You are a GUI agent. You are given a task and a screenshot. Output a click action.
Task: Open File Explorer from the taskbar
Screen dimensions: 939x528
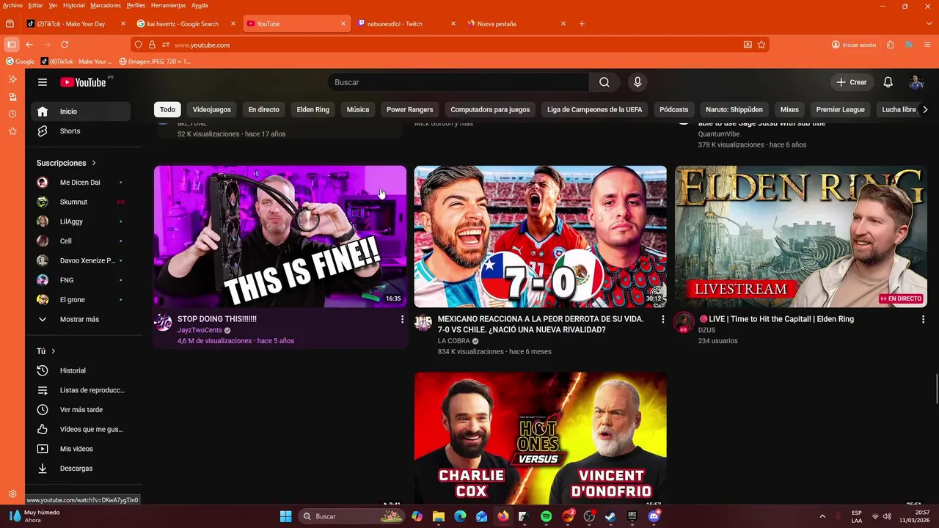click(438, 516)
